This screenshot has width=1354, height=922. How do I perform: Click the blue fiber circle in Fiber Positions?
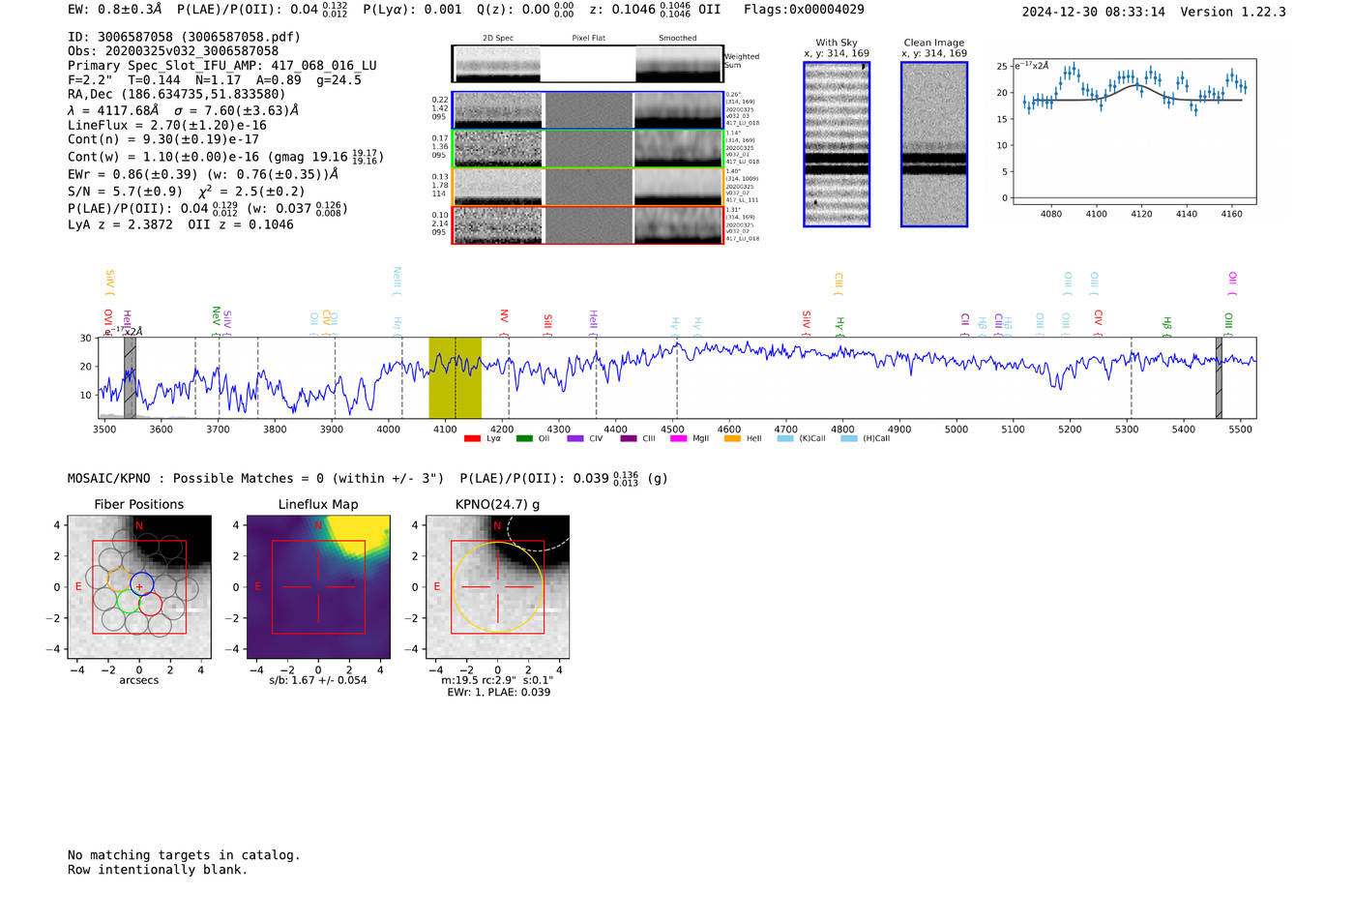coord(141,583)
